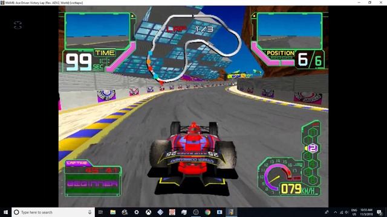Open the salmon-colored app icon on the taskbar

tap(172, 212)
